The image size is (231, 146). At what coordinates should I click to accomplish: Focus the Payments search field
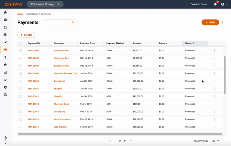pyautogui.click(x=60, y=22)
